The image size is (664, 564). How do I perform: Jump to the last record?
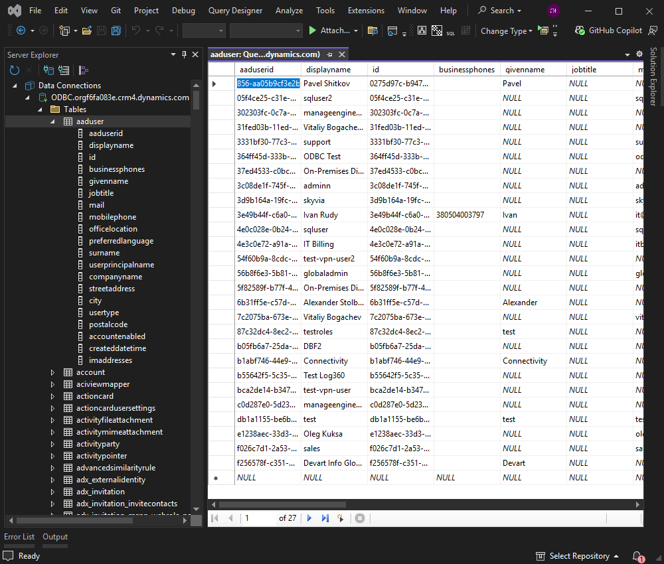click(x=325, y=518)
